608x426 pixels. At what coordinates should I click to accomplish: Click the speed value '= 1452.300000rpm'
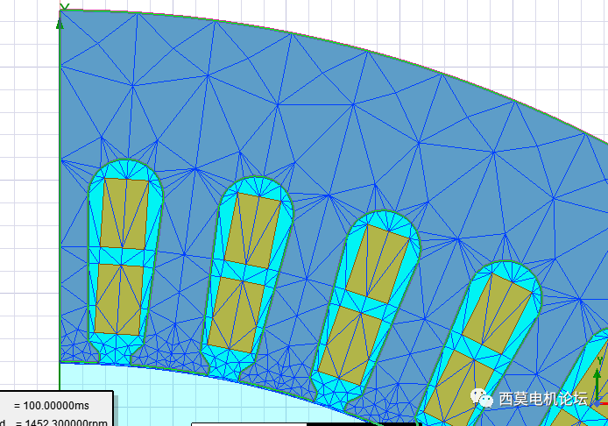pyautogui.click(x=61, y=422)
